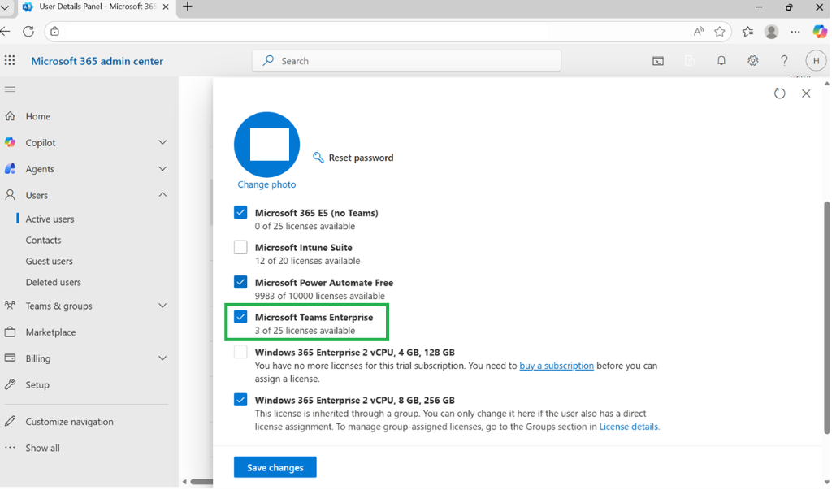Click the Customize navigation pencil icon
Viewport: 832px width, 490px height.
pos(10,421)
